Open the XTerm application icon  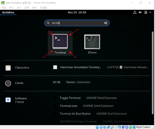tap(92, 42)
